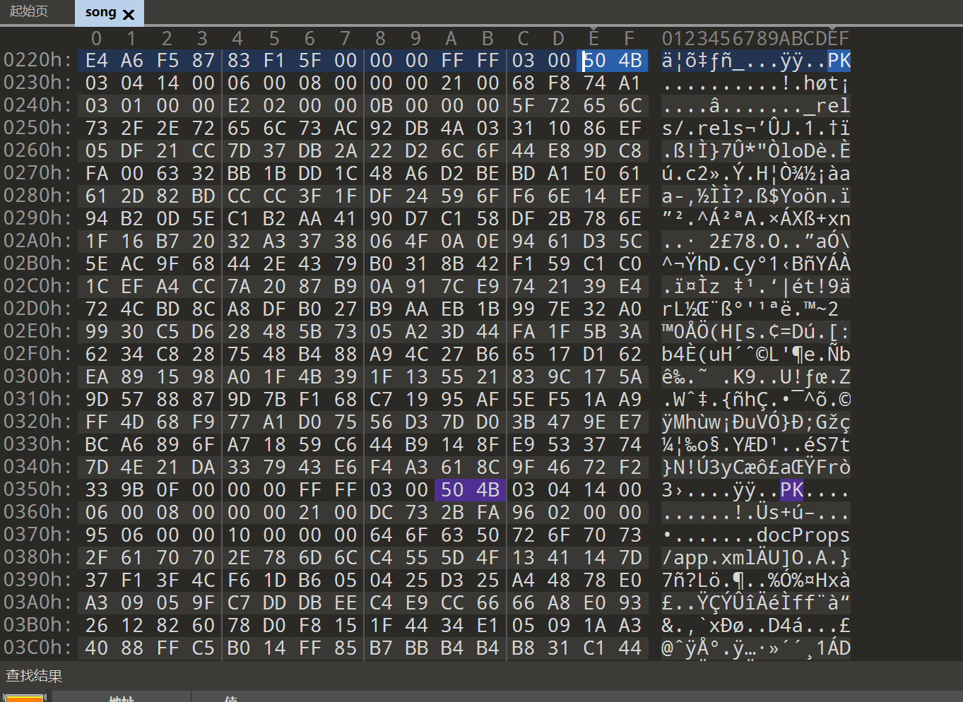Screen dimensions: 963x702
Task: Click the 0123456789ABCDEF ASCII column header
Action: [x=755, y=39]
